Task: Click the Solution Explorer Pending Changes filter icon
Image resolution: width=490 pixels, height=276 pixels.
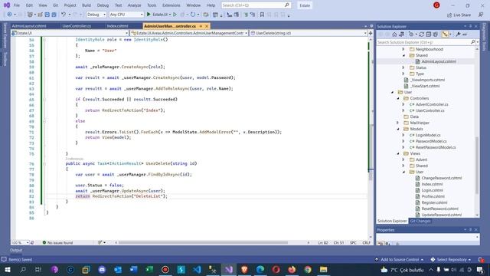Action: coord(411,34)
